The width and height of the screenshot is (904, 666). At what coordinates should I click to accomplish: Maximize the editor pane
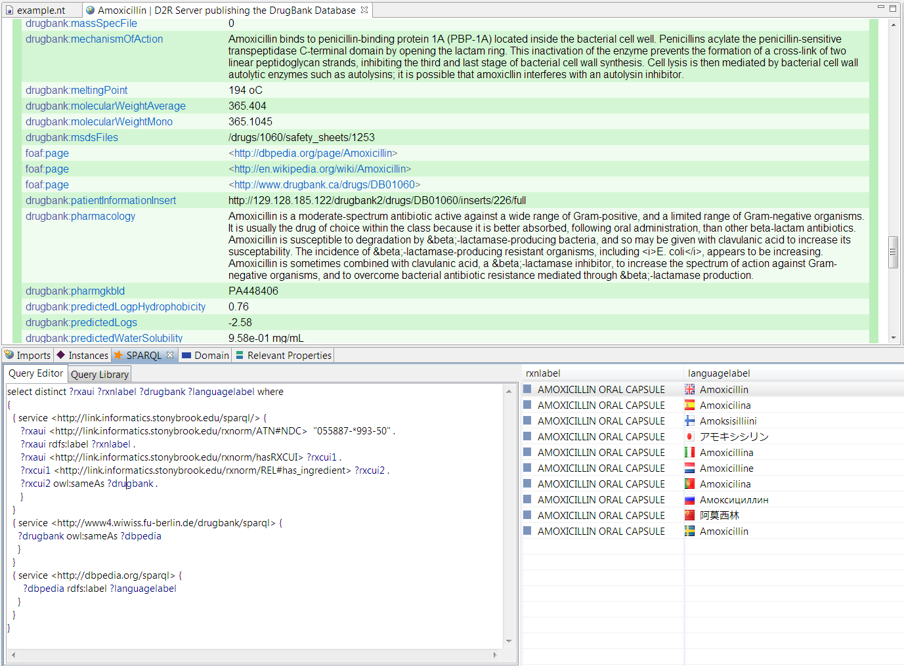tap(893, 9)
